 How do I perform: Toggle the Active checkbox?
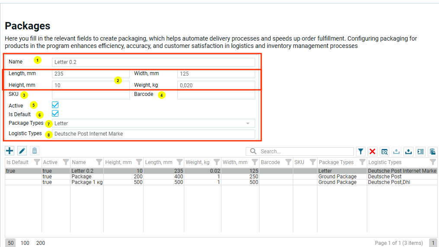[x=55, y=105]
